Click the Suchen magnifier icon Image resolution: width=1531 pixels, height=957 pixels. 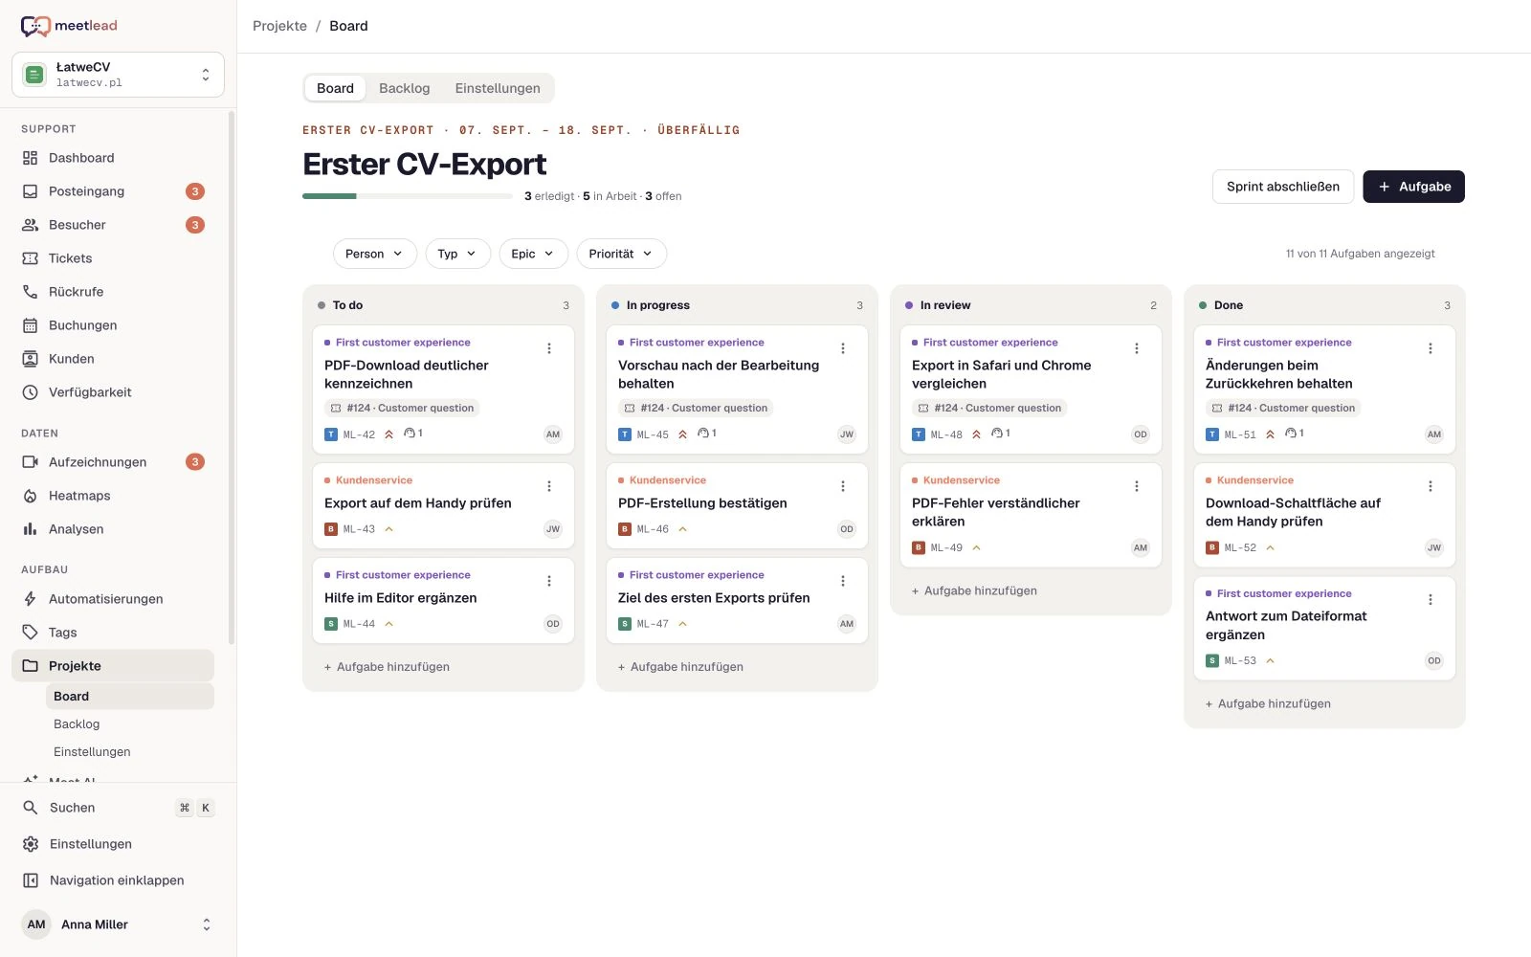coord(31,808)
